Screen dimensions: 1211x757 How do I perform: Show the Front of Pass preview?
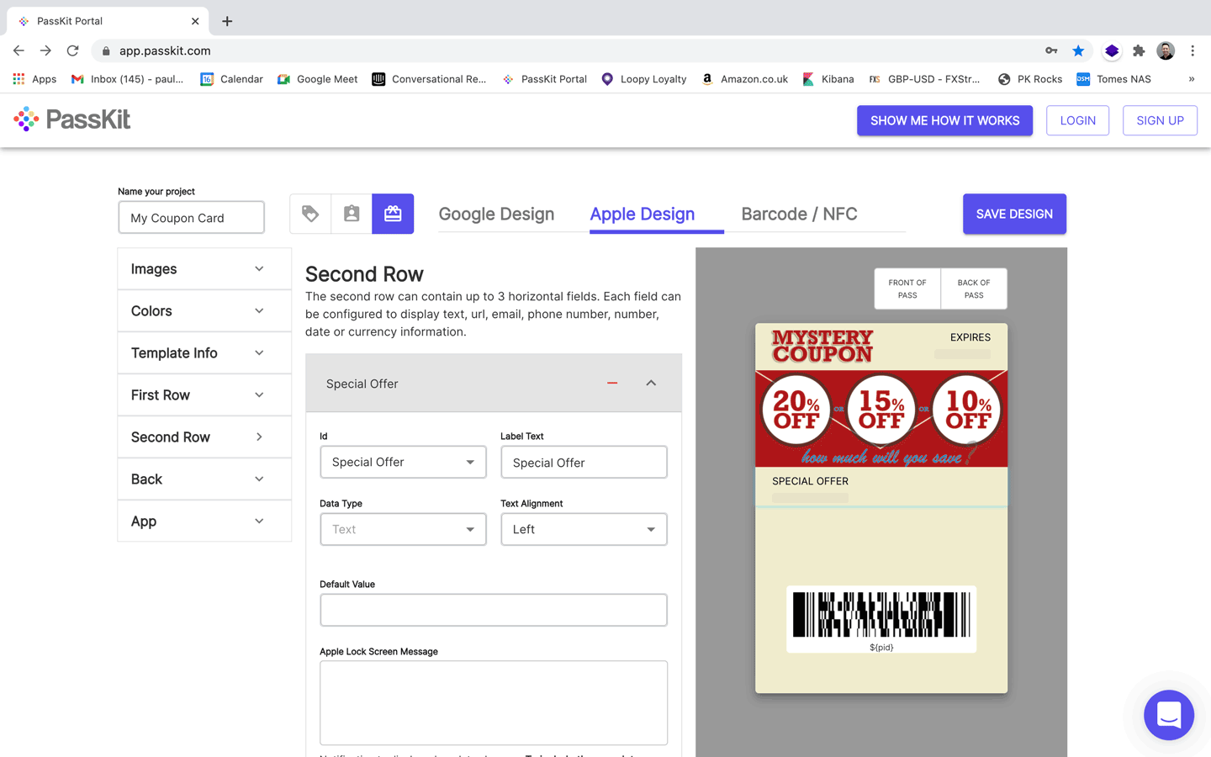pos(907,289)
